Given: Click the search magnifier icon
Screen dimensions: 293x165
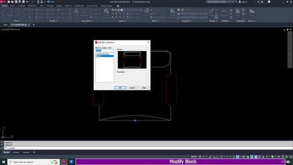Looking at the screenshot, I should pyautogui.click(x=236, y=2).
